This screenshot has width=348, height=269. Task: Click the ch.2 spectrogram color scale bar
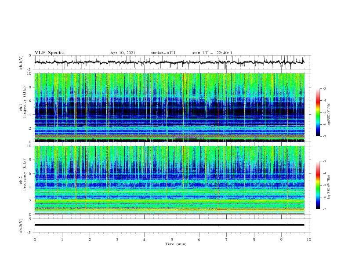click(318, 185)
